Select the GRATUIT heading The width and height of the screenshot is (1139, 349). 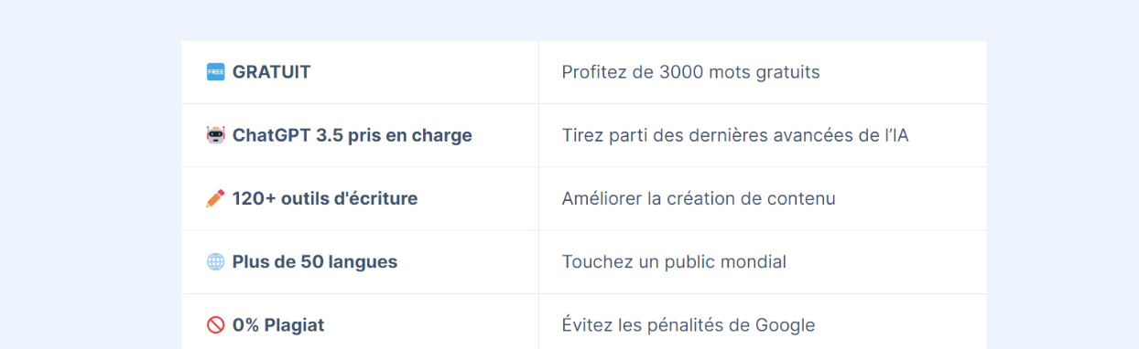tap(272, 72)
